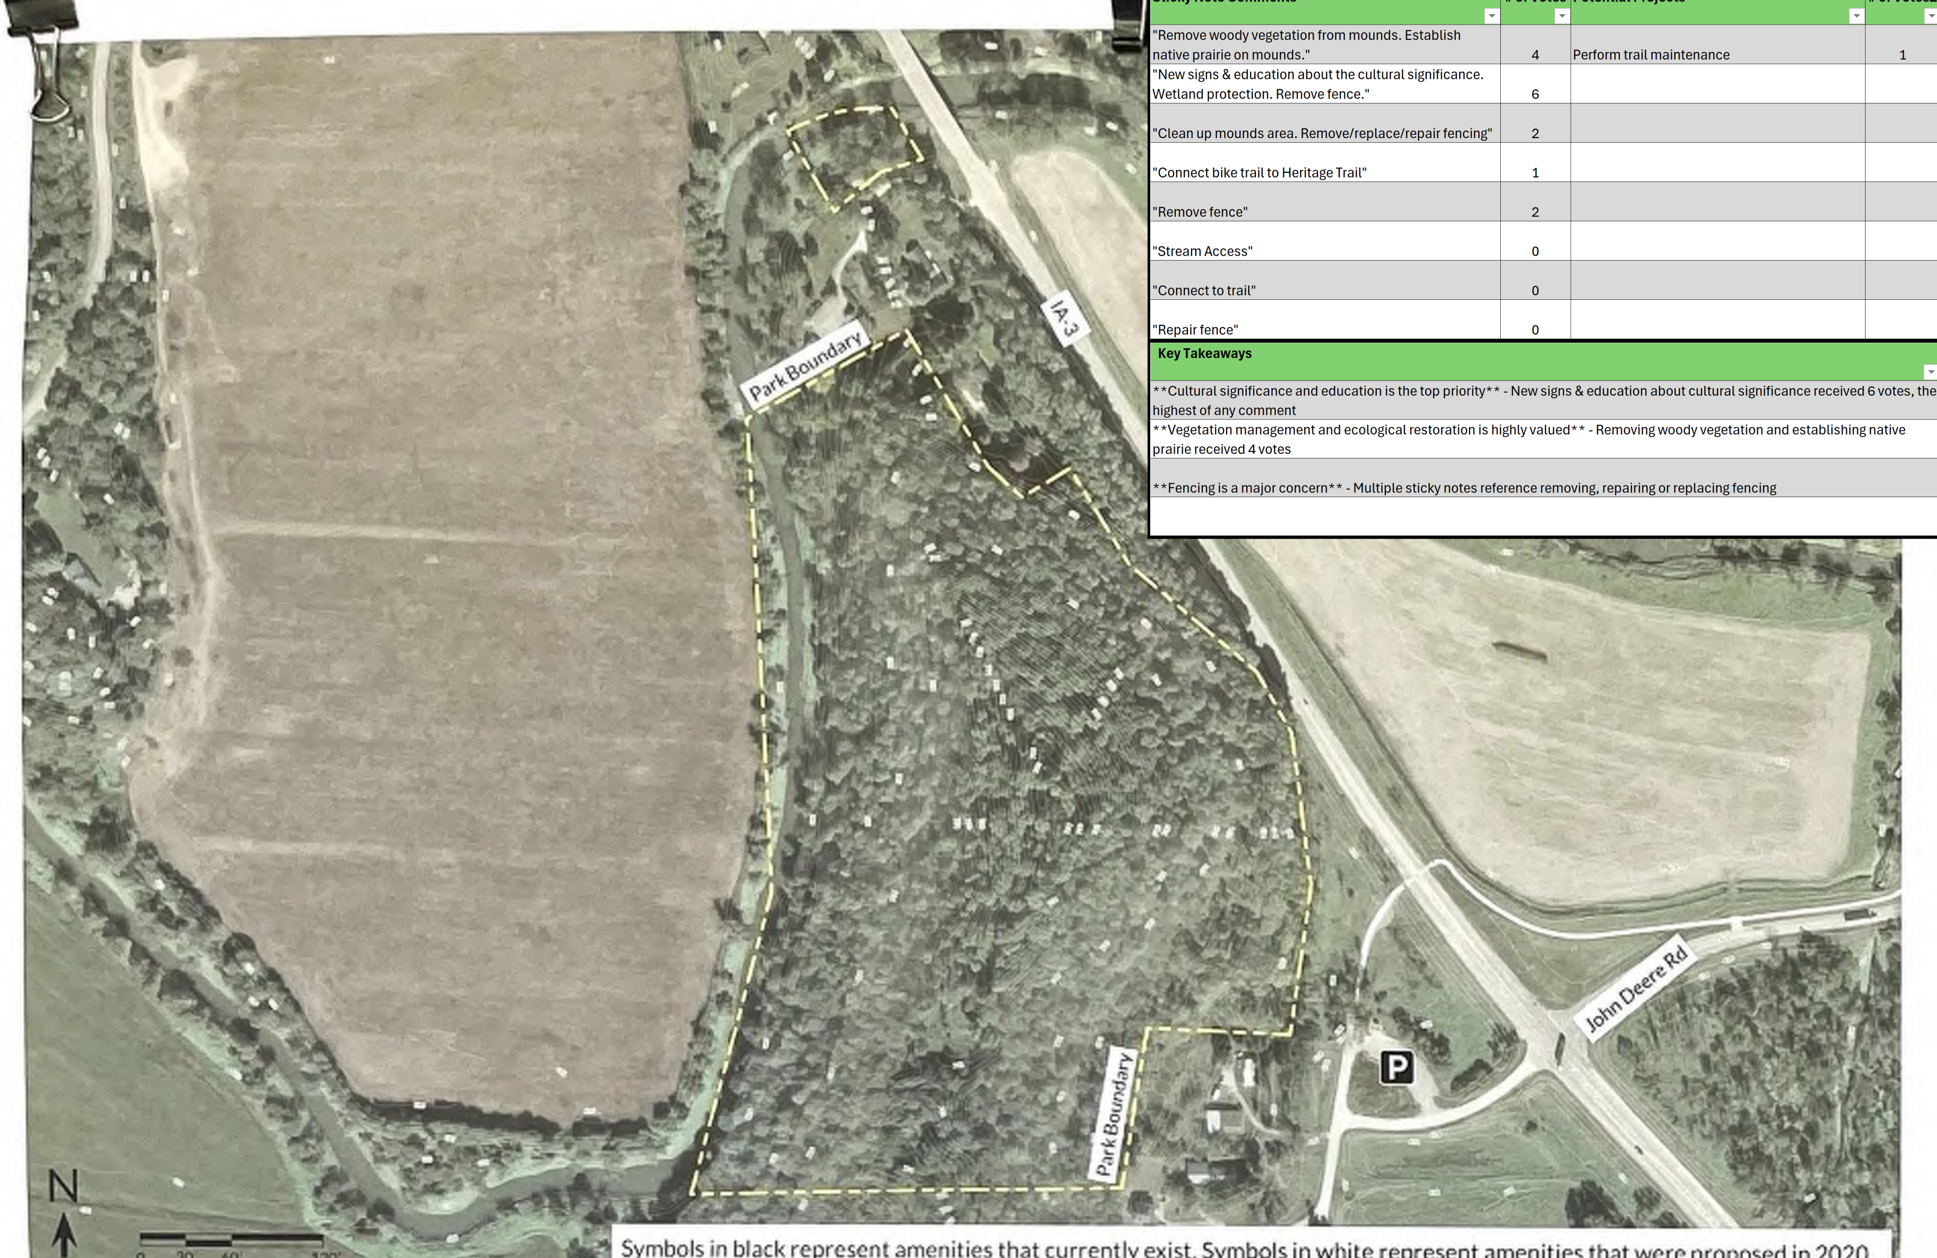Open the Key Takeaways header filter arrow
Image resolution: width=1937 pixels, height=1258 pixels.
(x=1930, y=372)
